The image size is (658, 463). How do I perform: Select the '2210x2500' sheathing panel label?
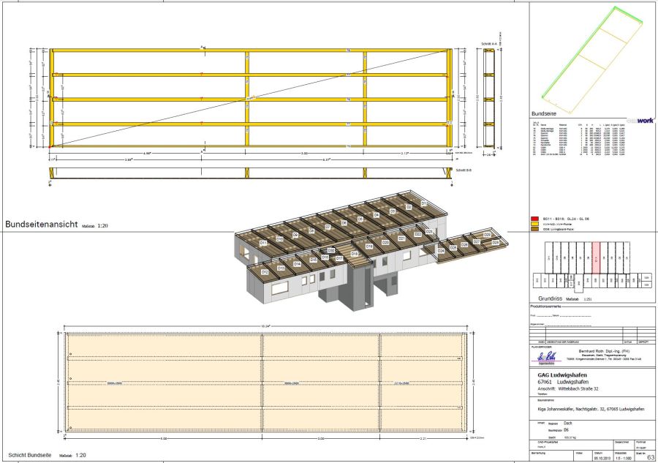401,383
